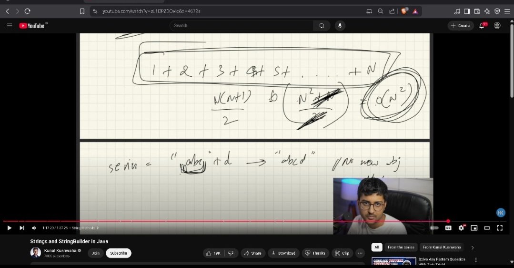Show more filter chips arrow
Image resolution: width=514 pixels, height=268 pixels.
(473, 247)
